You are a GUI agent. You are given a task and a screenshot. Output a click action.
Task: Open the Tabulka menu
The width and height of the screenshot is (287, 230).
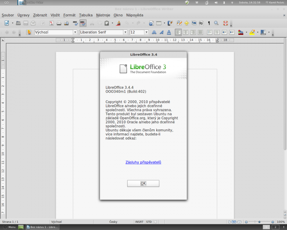(86, 15)
